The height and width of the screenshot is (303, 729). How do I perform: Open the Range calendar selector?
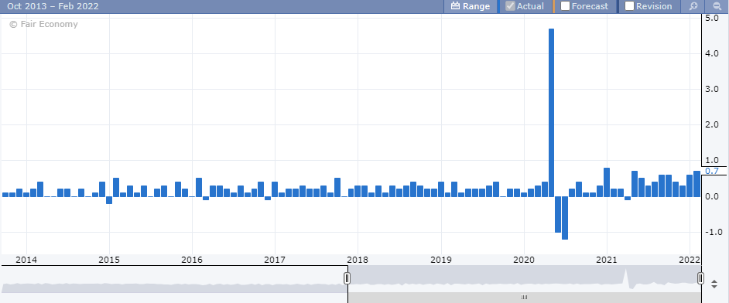click(470, 6)
